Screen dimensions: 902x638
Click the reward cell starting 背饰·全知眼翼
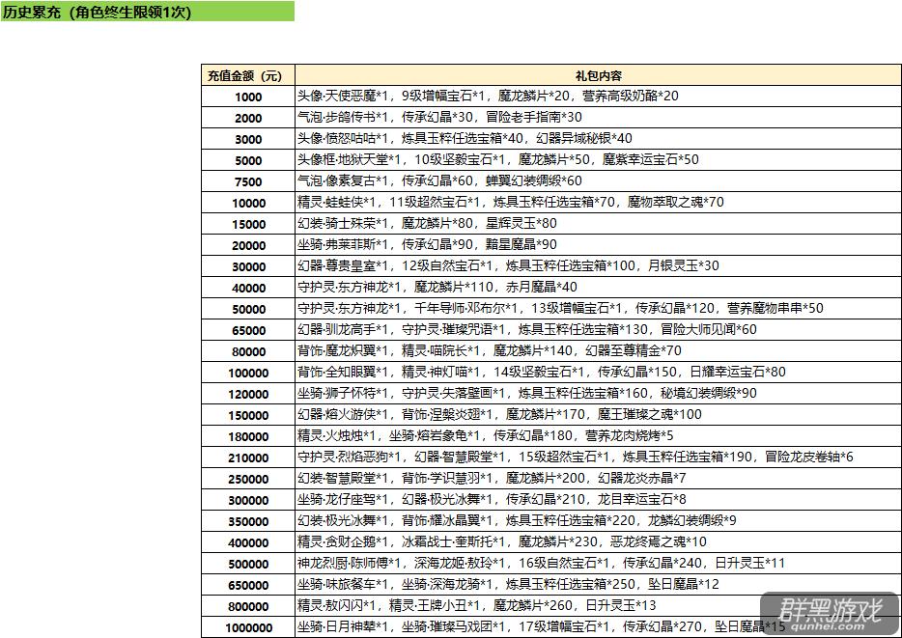[x=541, y=373]
